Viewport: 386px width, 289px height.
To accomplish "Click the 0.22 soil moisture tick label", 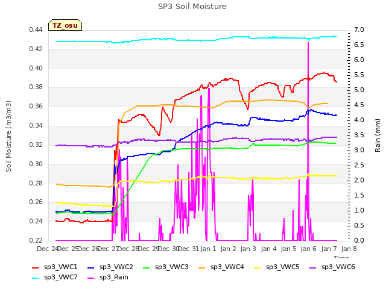I will pos(36,241).
